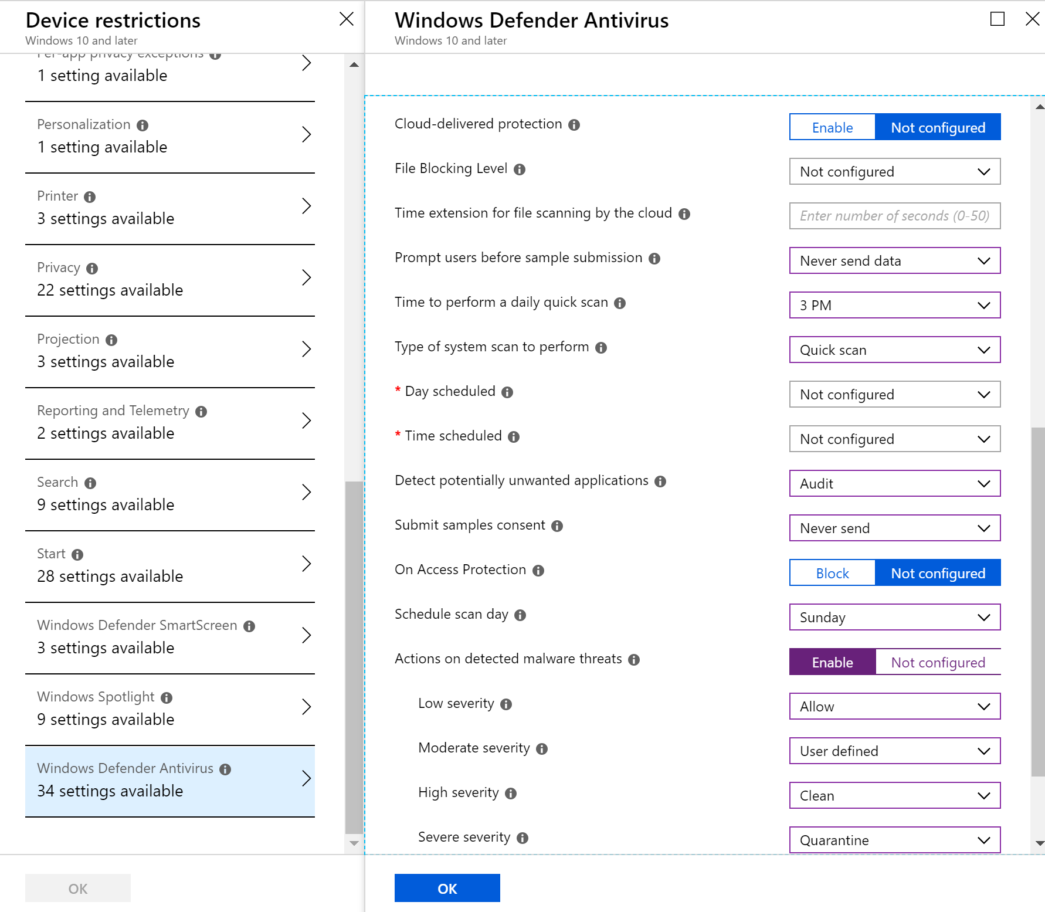Set Cloud-delivered protection to Not configured

coord(938,127)
